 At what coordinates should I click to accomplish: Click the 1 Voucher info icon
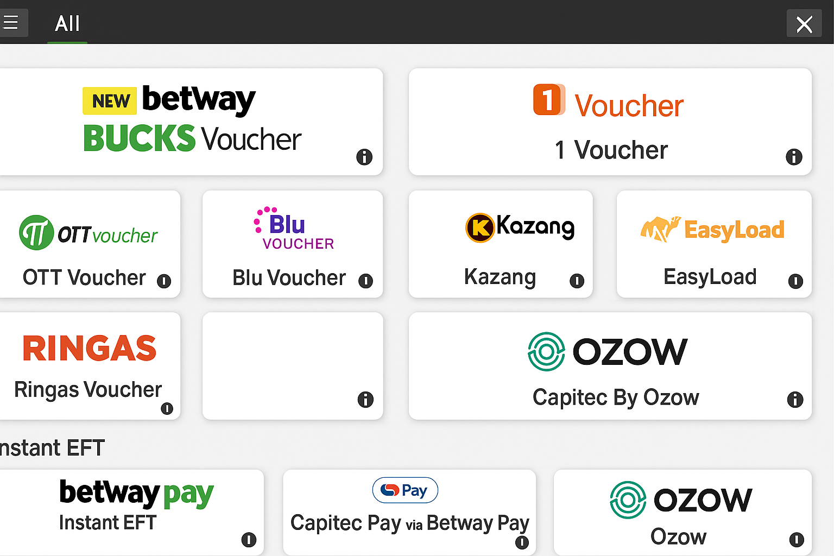pos(794,157)
